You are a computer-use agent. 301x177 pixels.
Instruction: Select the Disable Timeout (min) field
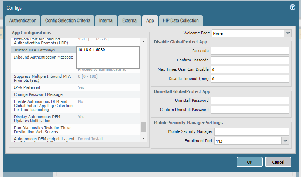(250, 79)
